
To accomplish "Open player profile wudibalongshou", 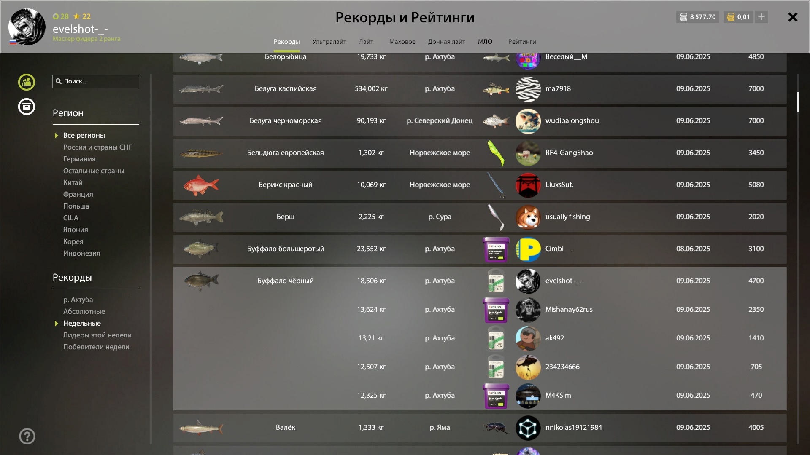I will (572, 121).
